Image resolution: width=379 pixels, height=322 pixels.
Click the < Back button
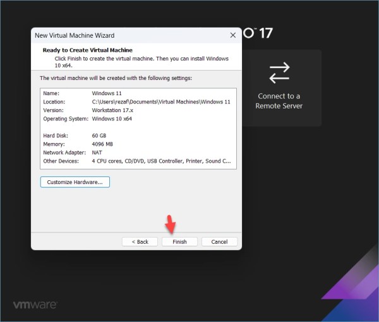coord(140,242)
